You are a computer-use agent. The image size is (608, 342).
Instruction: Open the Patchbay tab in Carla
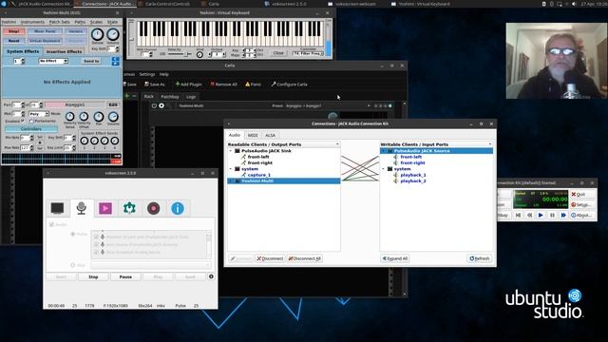[x=170, y=97]
